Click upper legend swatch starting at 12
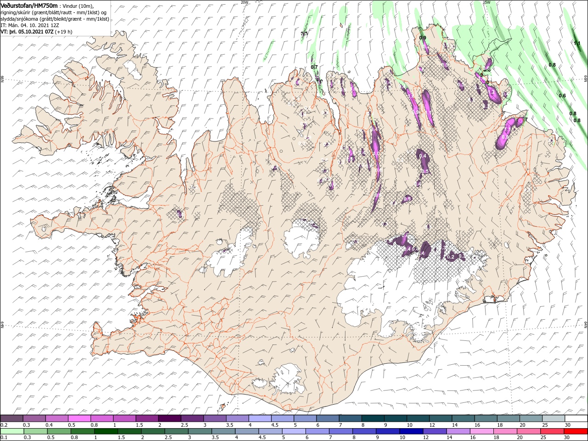This screenshot has width=588, height=441. click(x=440, y=418)
